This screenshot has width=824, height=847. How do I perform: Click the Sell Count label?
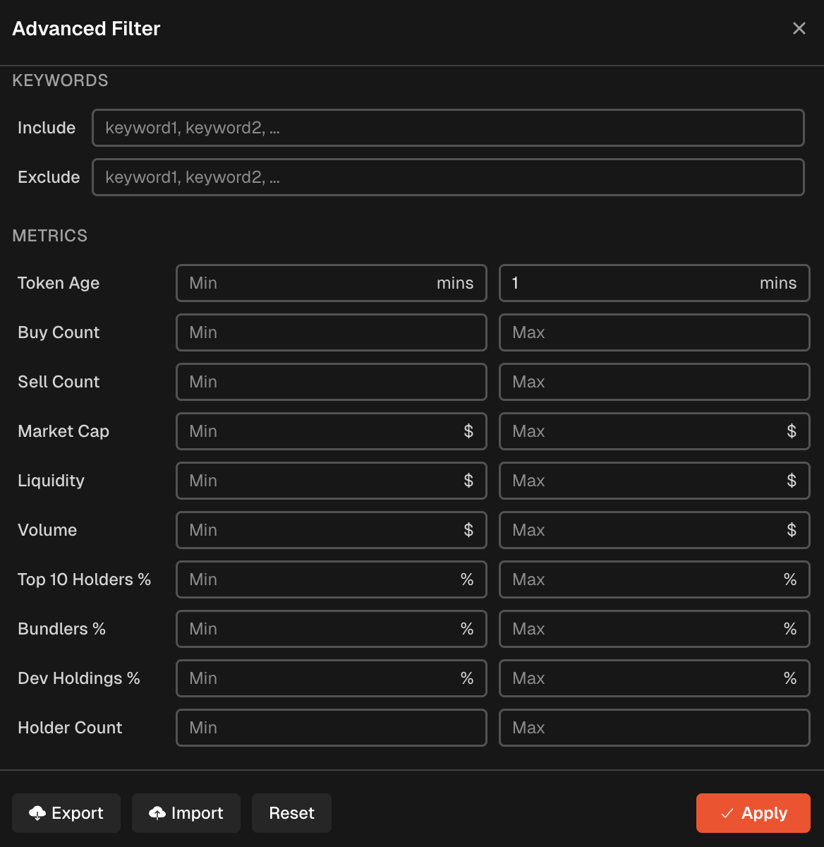click(59, 382)
